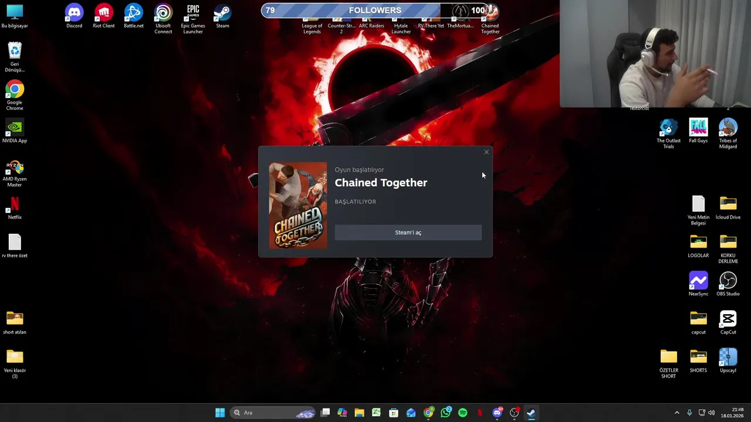Switch to Chrome in the taskbar
The width and height of the screenshot is (751, 422).
pyautogui.click(x=428, y=413)
